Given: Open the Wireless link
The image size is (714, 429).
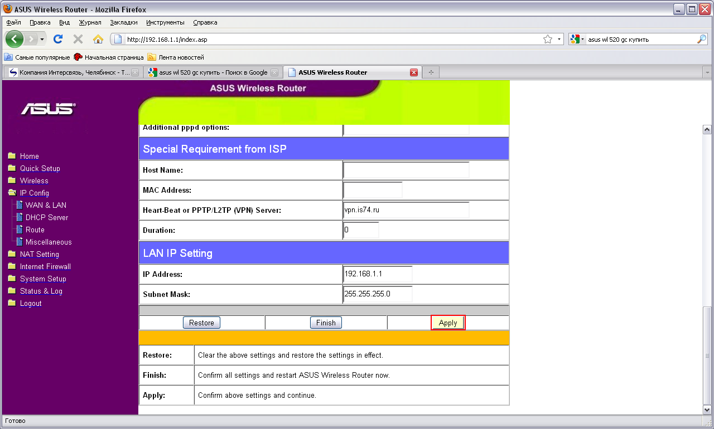Looking at the screenshot, I should click(34, 181).
